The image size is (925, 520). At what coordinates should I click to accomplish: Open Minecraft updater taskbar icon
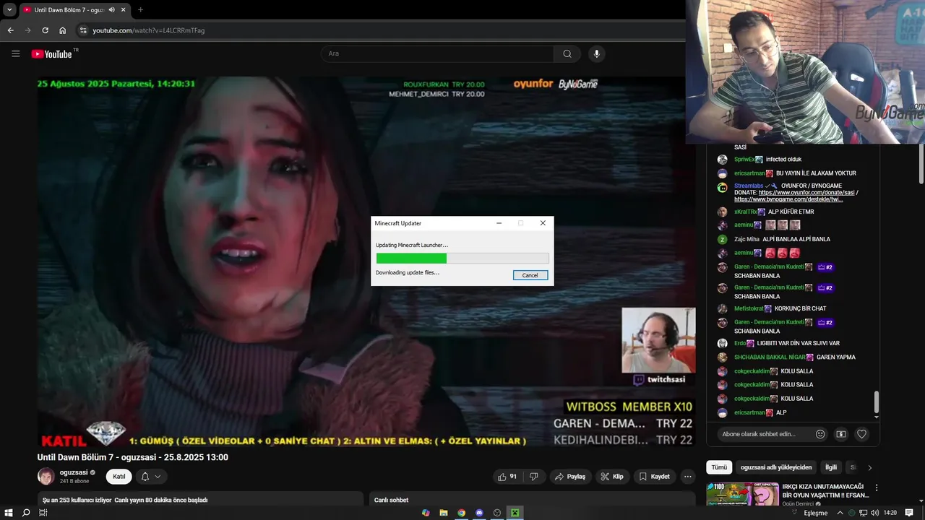515,513
